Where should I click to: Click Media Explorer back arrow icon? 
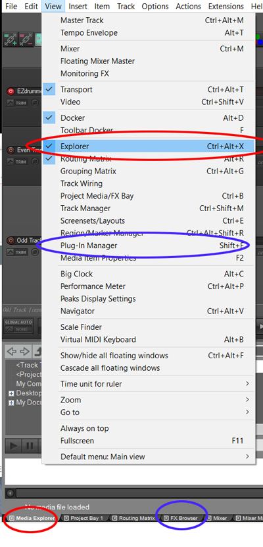tap(11, 351)
